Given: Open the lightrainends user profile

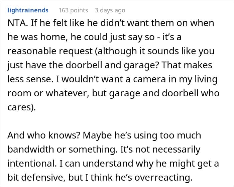Looking at the screenshot, I should pyautogui.click(x=28, y=10).
